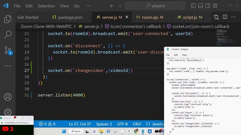Viewport: 241px width, 135px height.
Task: Click the ytwatch command center search box
Action: click(155, 6)
